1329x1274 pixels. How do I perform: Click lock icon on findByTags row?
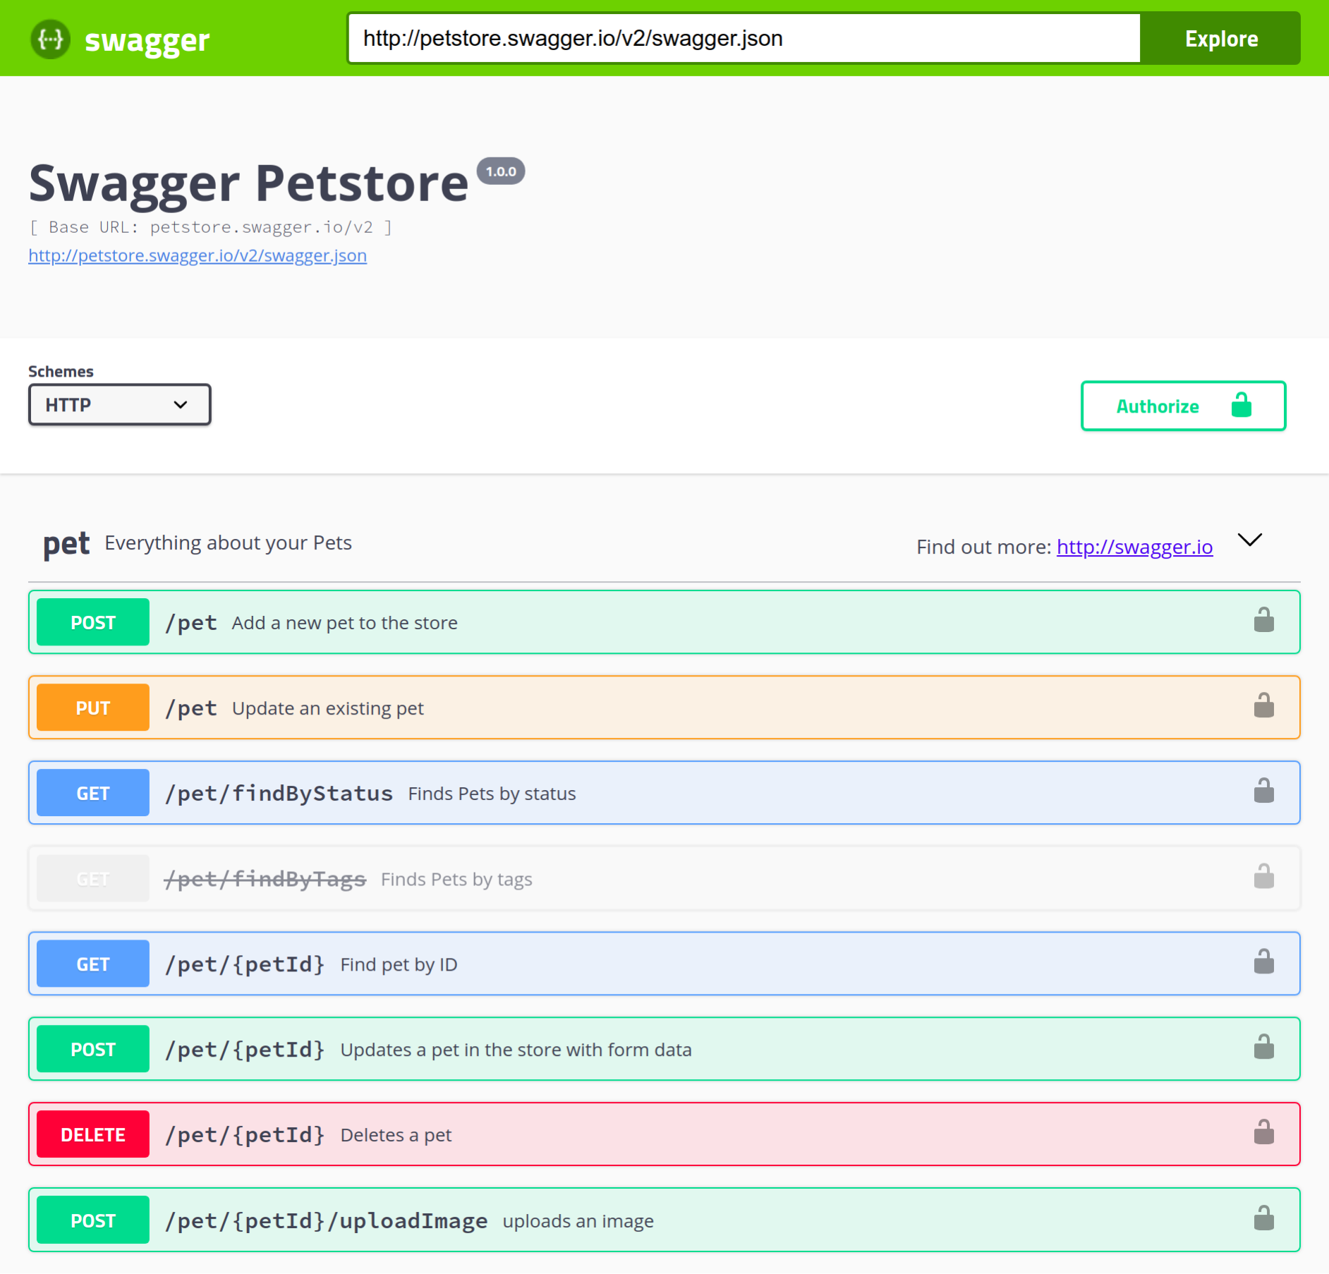(1263, 877)
